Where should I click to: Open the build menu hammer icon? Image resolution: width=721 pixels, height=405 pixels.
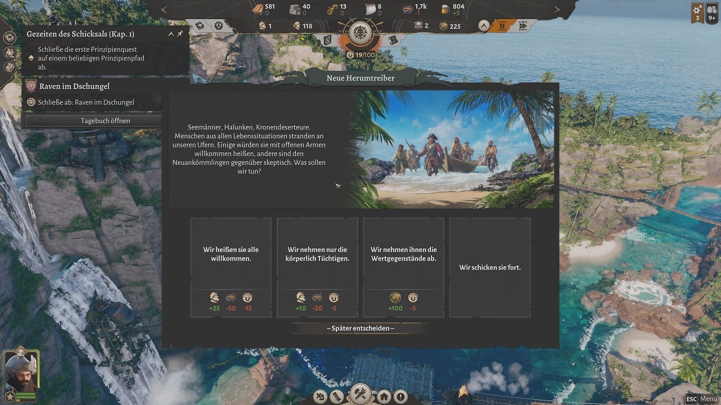[x=360, y=394]
